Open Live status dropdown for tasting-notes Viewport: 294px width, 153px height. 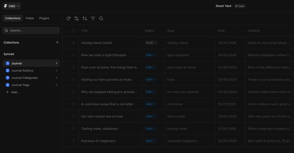click(150, 129)
